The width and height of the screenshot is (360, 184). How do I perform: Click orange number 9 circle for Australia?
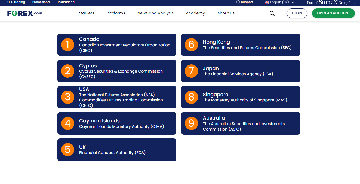pyautogui.click(x=191, y=123)
